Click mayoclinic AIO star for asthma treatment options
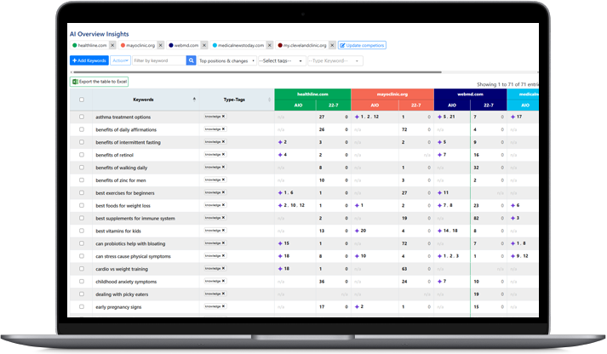The height and width of the screenshot is (354, 607). tap(357, 117)
